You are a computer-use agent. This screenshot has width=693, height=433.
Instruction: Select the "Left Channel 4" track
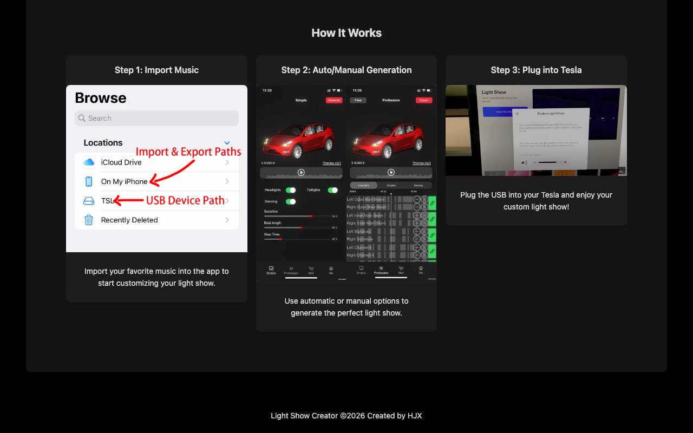pos(359,247)
